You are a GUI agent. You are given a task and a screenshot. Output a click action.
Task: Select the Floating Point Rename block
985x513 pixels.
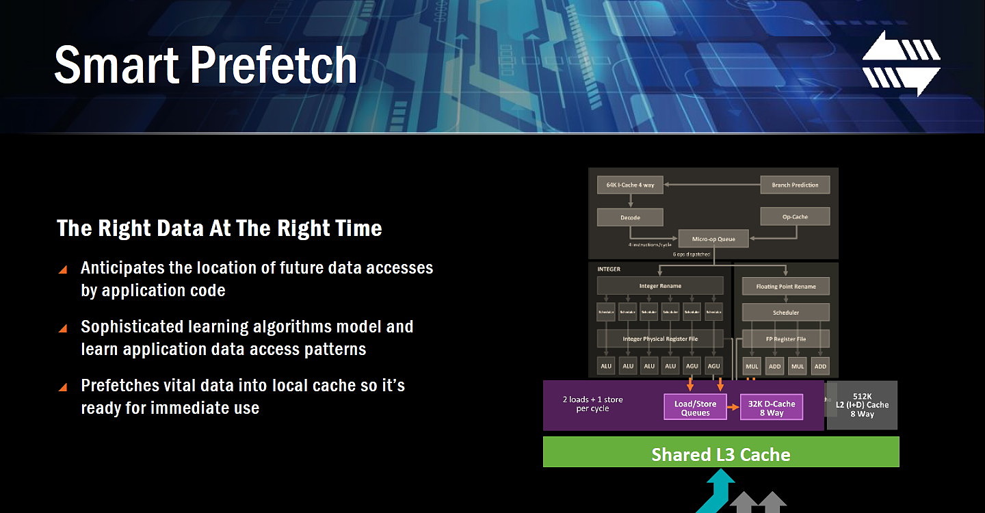tap(786, 287)
